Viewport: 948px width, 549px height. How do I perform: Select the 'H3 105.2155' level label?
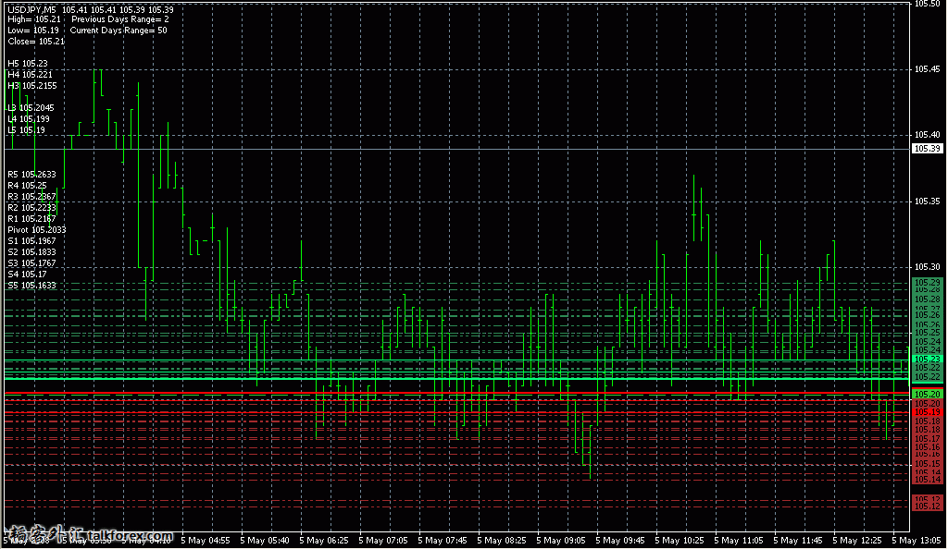coord(32,86)
